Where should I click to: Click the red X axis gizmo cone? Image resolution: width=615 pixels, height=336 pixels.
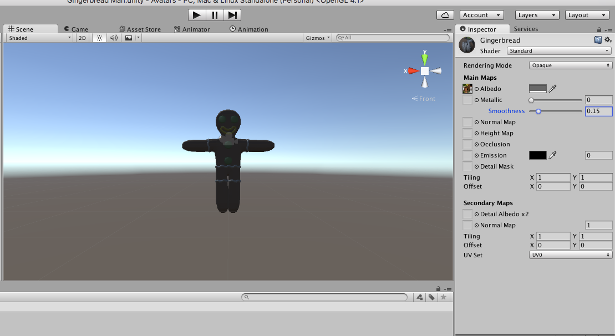coord(413,71)
